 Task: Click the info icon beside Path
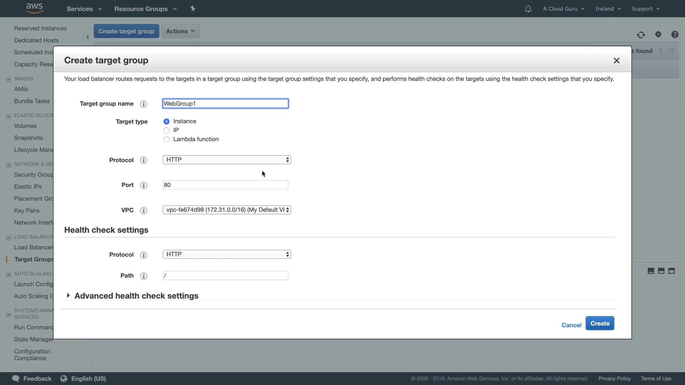(x=143, y=276)
